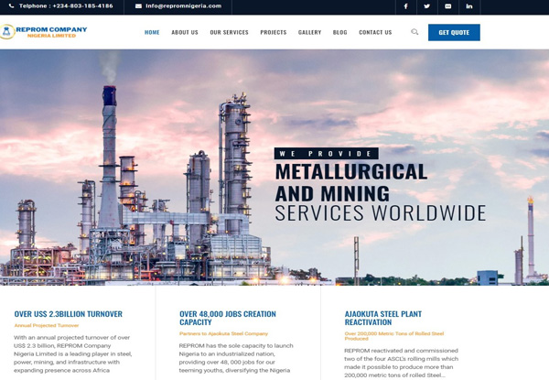Visit the Blog page

click(x=340, y=32)
